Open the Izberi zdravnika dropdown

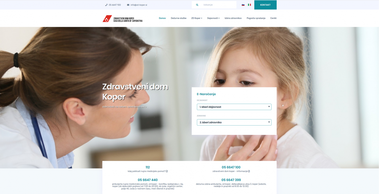pyautogui.click(x=234, y=122)
